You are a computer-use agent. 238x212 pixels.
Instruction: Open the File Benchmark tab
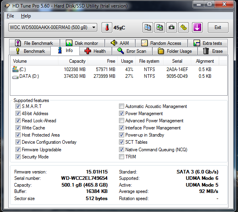(34, 43)
